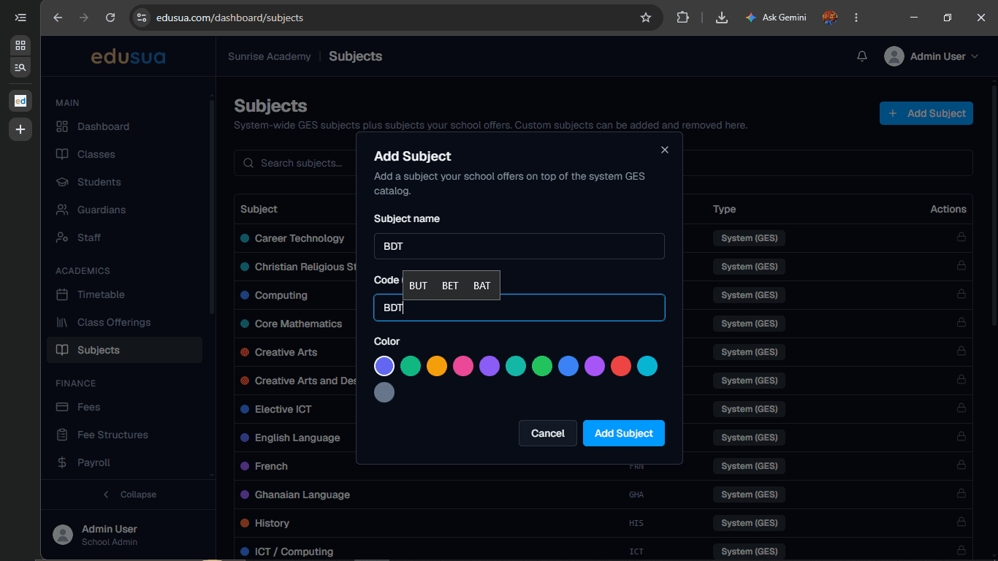The height and width of the screenshot is (561, 998).
Task: Open the browser Extensions puzzle icon
Action: 683,18
